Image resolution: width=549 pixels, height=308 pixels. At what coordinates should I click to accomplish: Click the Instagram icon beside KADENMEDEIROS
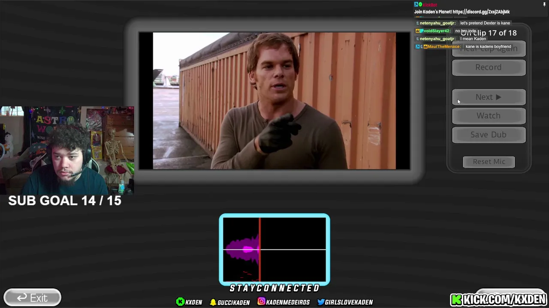coord(261,302)
